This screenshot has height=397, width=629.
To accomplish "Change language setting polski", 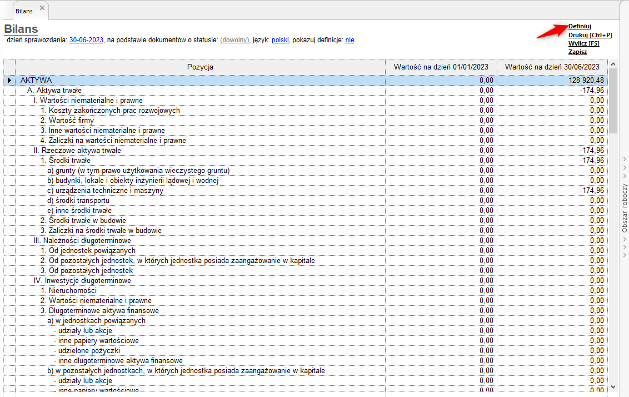I will coord(280,40).
